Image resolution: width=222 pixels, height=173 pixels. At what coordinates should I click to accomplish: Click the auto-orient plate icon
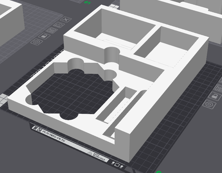pos(58,25)
